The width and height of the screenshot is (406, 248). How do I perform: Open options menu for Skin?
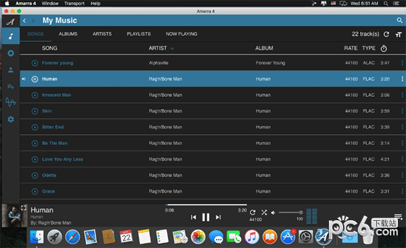tap(402, 111)
